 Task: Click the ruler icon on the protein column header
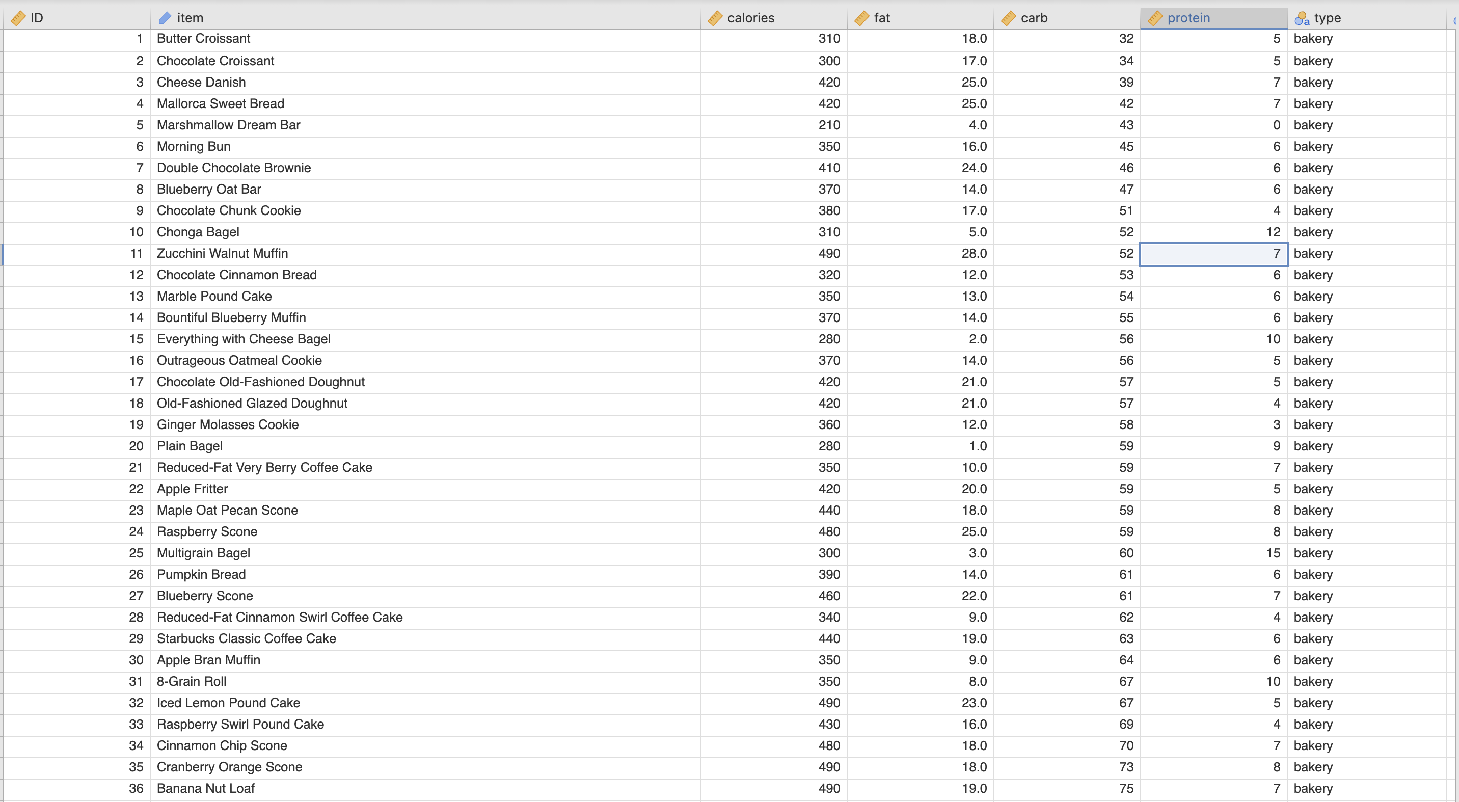pos(1154,17)
